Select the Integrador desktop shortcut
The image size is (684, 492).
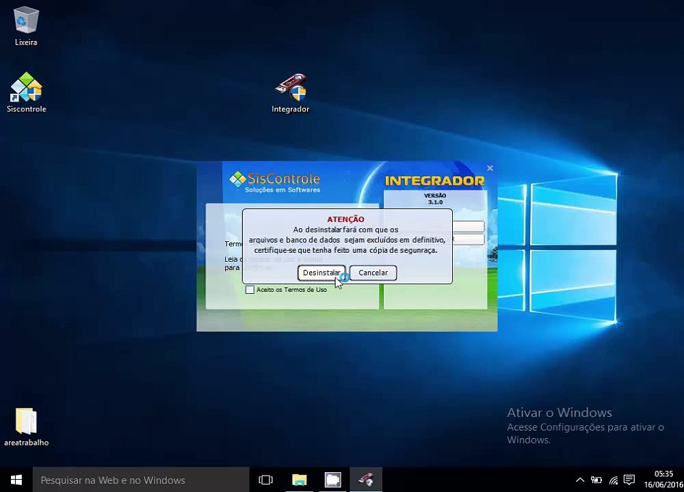291,93
